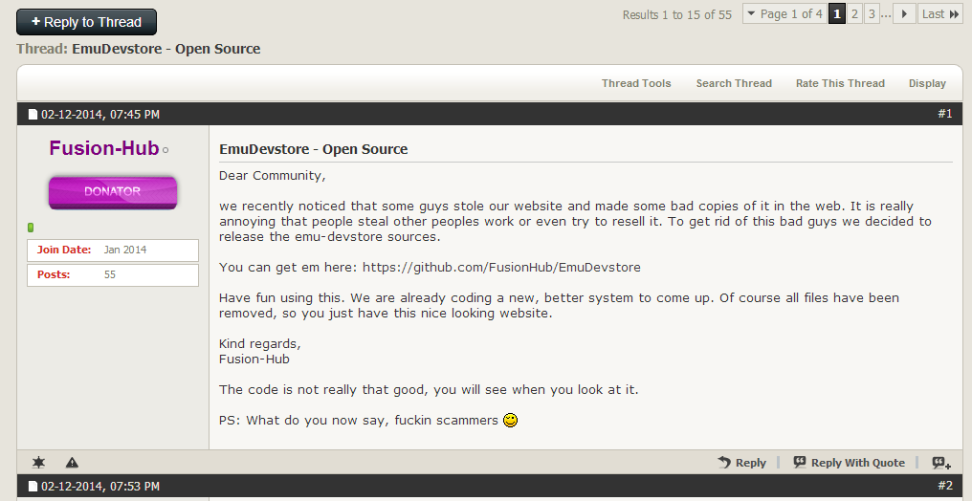
Task: Go to page 2 of the thread
Action: pyautogui.click(x=854, y=13)
